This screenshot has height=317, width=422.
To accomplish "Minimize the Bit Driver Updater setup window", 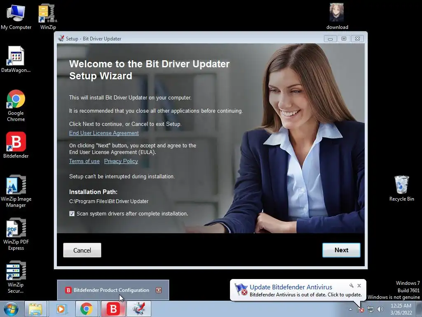I will tap(330, 39).
